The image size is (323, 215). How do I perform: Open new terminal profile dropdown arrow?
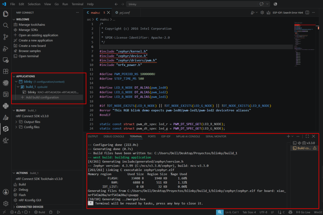click(292, 136)
